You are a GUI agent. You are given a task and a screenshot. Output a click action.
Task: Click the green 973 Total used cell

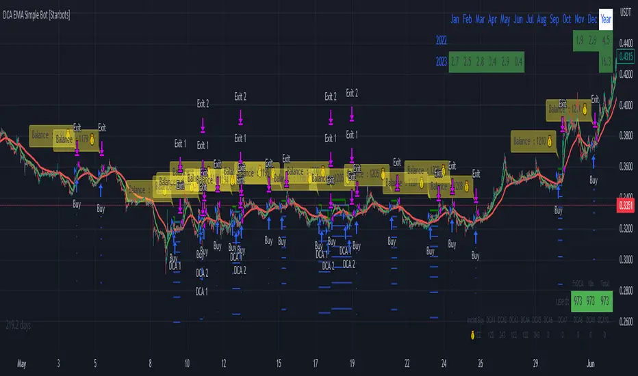[602, 300]
